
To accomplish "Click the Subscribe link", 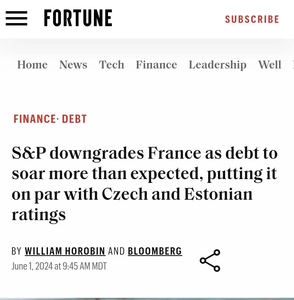I will point(252,19).
